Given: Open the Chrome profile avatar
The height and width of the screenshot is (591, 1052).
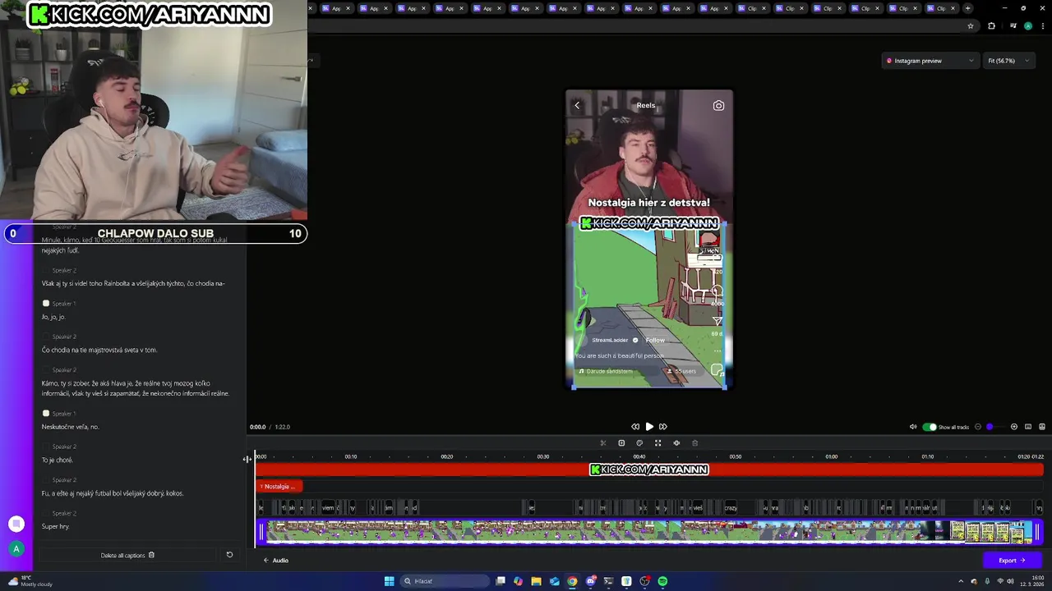Looking at the screenshot, I should [x=1027, y=25].
